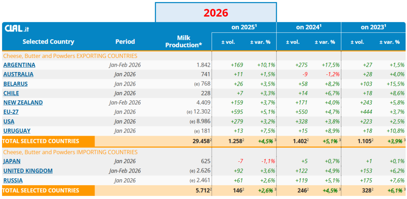
Task: Open the AUSTRALIA country link
Action: 18,74
